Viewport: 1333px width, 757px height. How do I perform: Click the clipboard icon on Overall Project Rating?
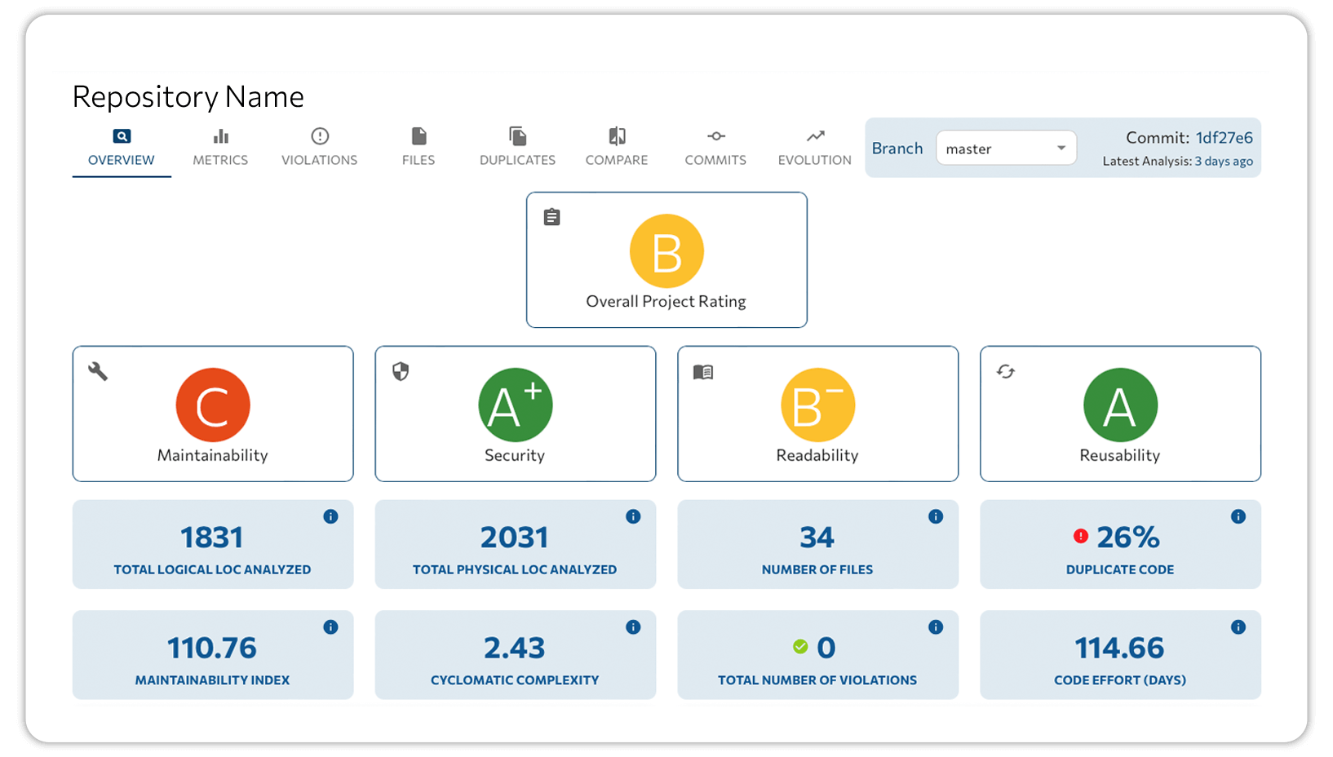point(551,216)
